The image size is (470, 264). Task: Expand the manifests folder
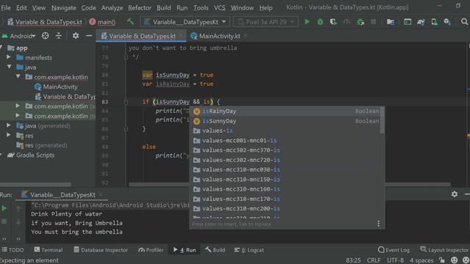click(9, 57)
